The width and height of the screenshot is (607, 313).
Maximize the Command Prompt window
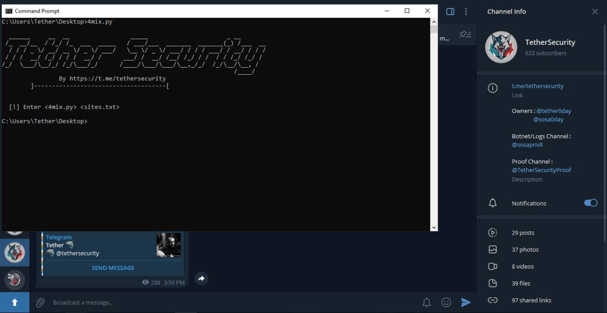407,11
